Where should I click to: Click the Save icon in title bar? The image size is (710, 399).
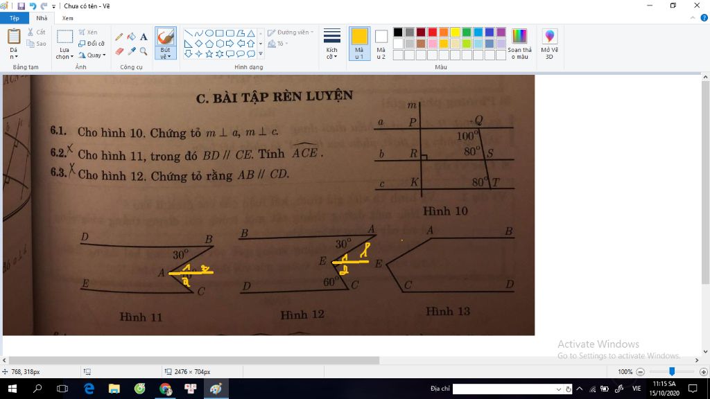21,6
